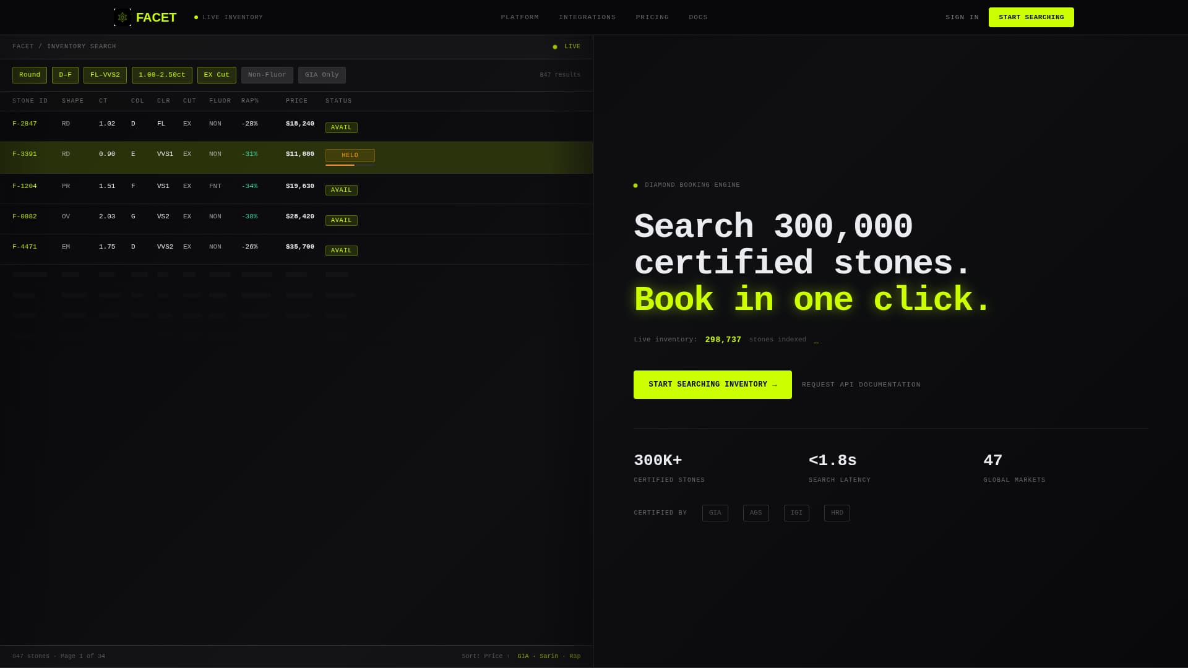Screen dimensions: 1188x668
Task: Sort by the RAP% column header
Action: (x=250, y=101)
